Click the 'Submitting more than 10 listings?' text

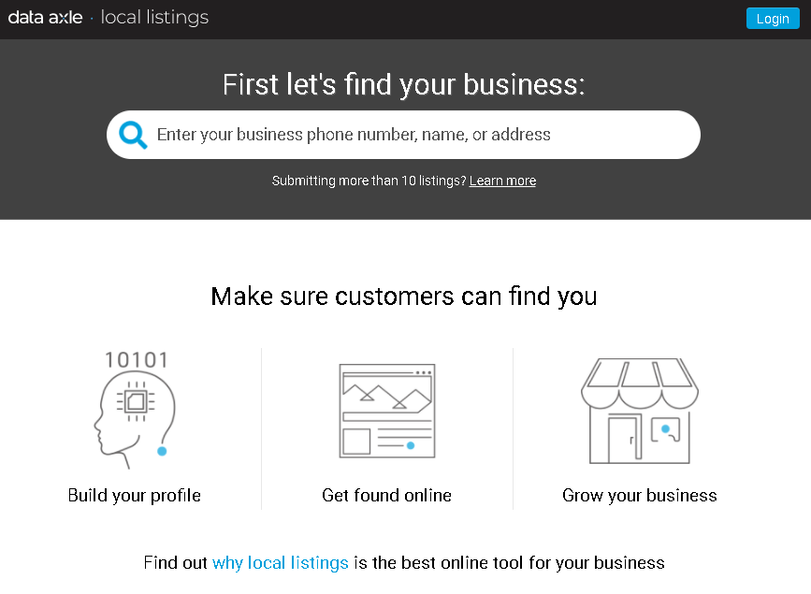pos(369,181)
